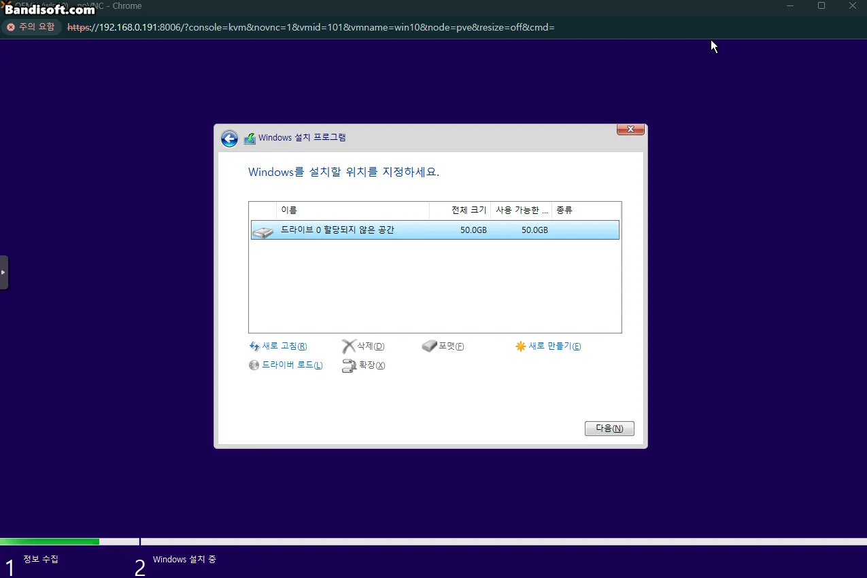Click the 새로 만들기 star icon
Screen dimensions: 867x578
point(521,346)
